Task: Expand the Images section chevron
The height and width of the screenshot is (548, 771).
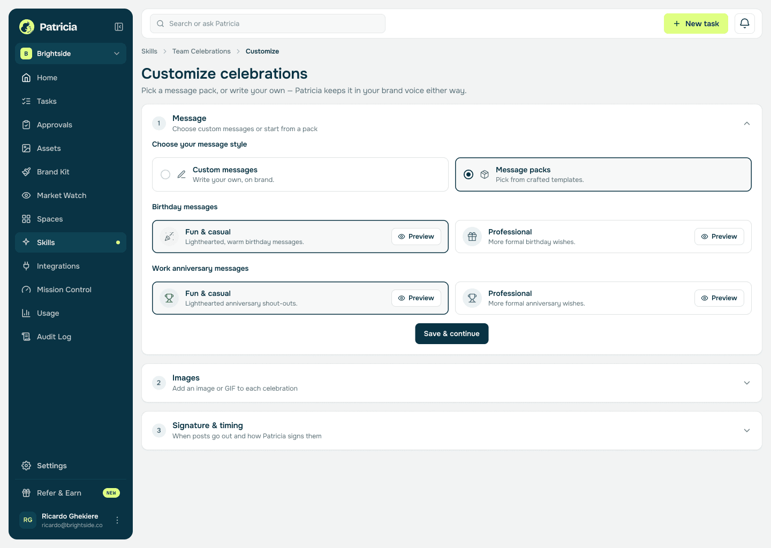Action: [747, 383]
